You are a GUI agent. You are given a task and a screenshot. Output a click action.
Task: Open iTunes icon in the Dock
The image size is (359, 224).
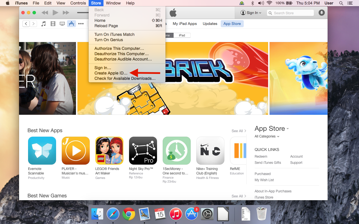(x=176, y=214)
